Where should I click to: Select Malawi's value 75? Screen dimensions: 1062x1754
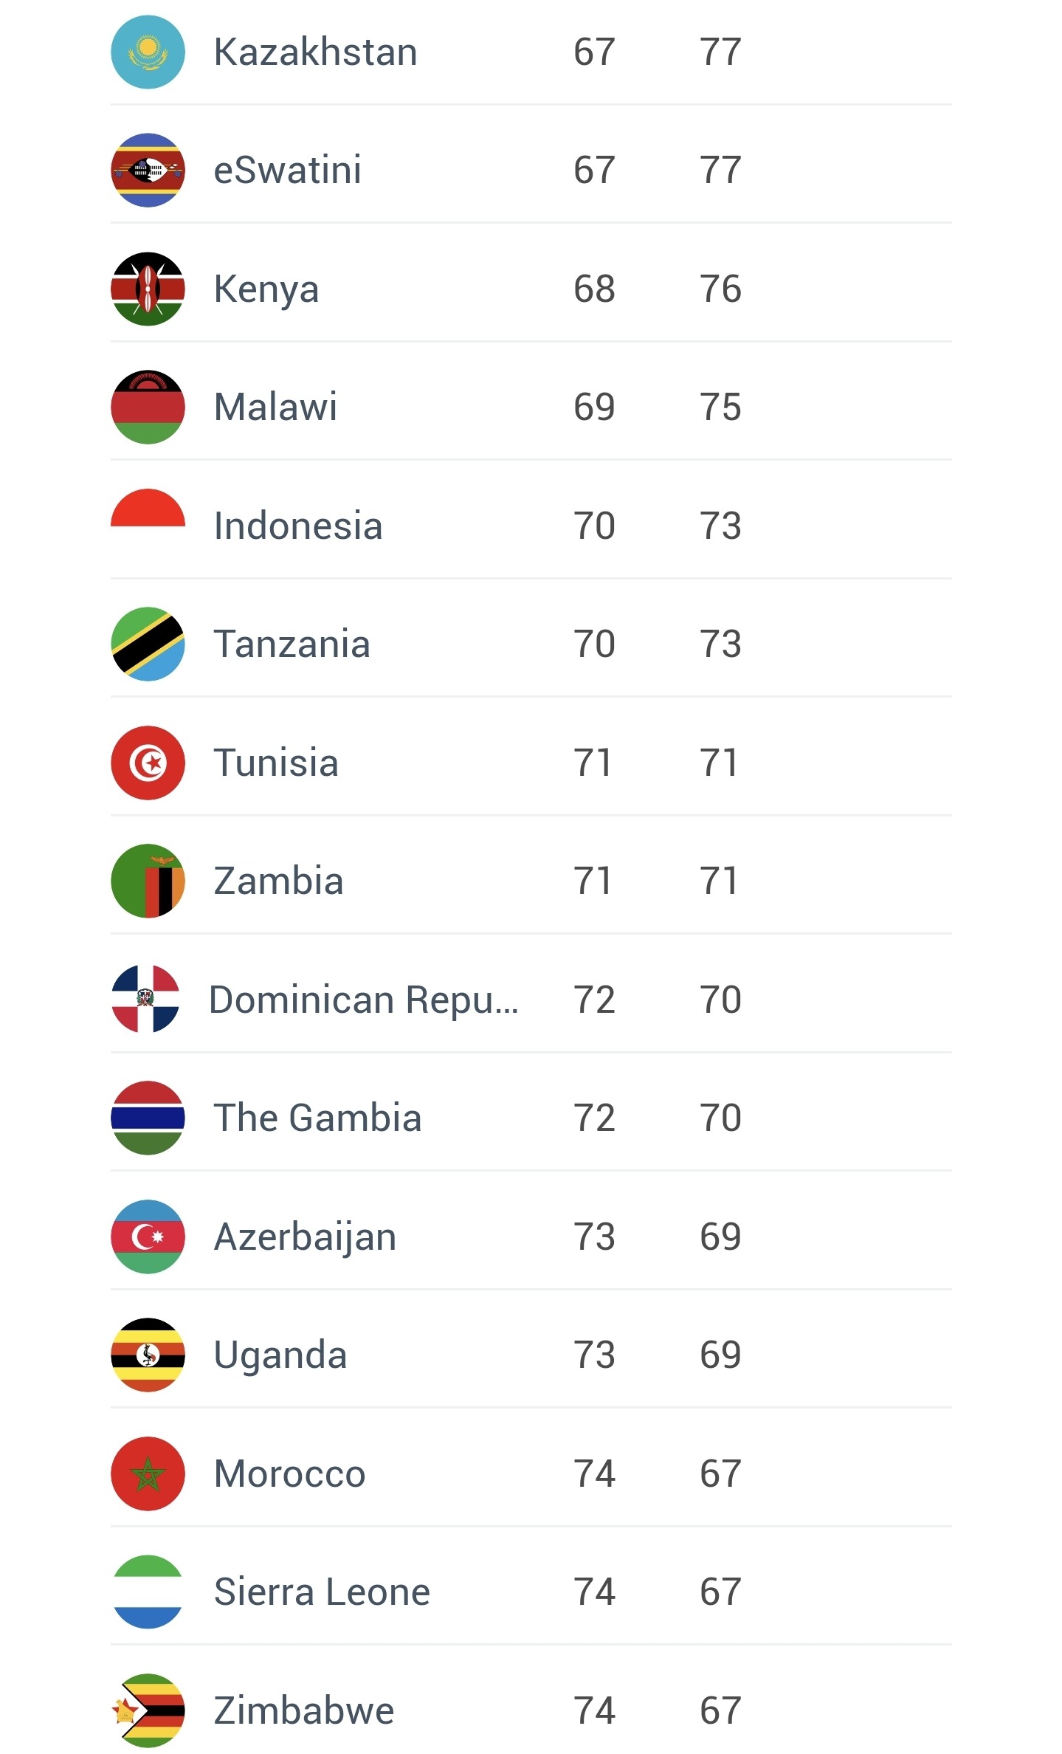720,407
